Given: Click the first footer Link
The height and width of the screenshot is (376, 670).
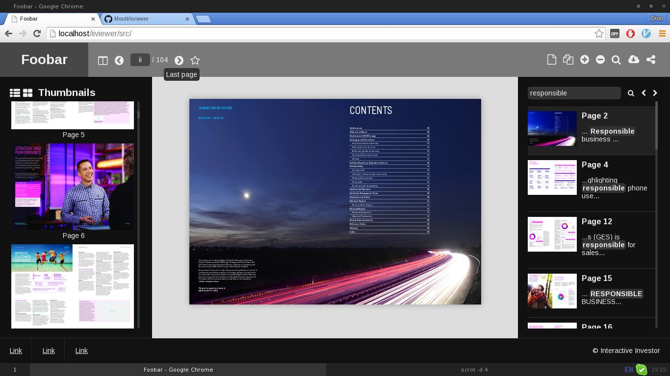Looking at the screenshot, I should pos(16,351).
